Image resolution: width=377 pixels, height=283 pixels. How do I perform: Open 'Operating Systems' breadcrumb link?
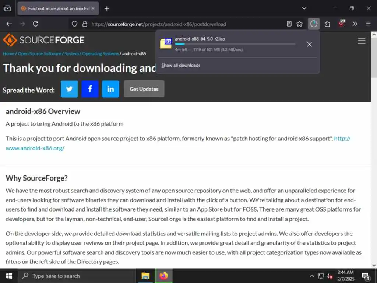(101, 53)
